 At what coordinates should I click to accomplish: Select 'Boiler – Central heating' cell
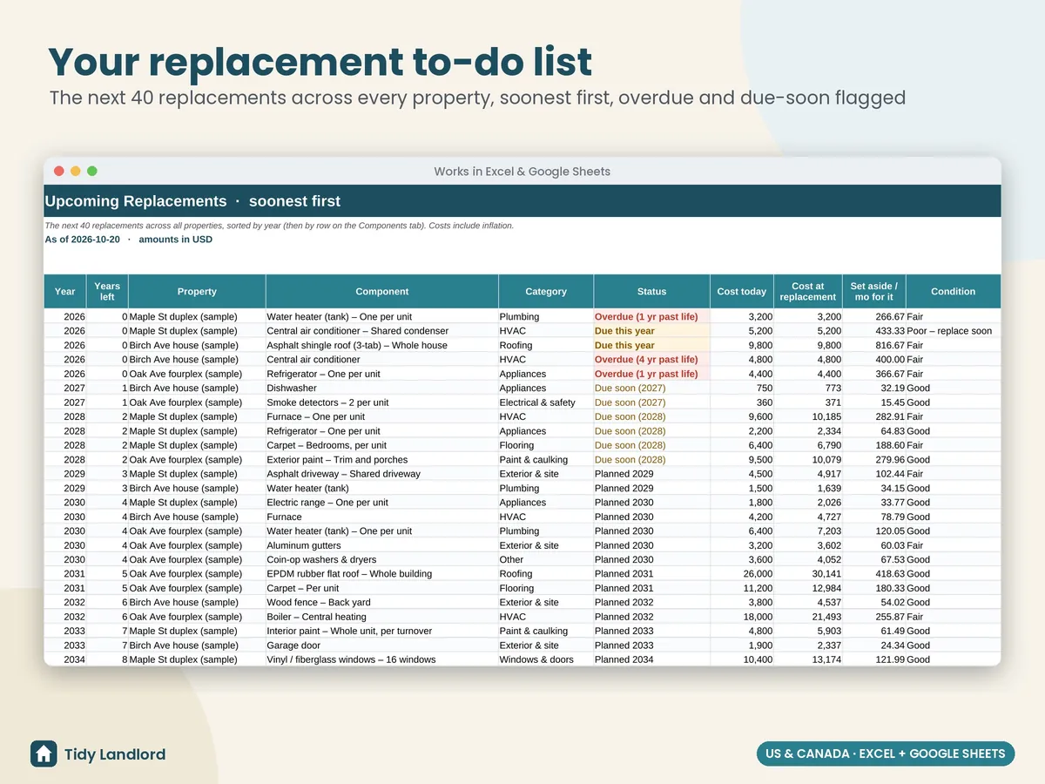(382, 617)
